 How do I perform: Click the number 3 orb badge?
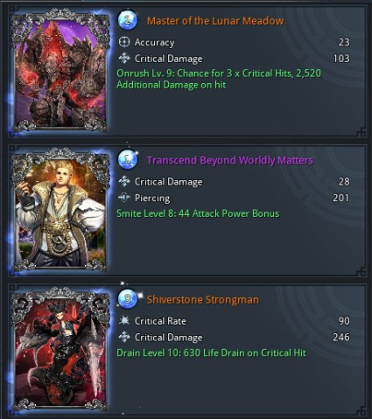pos(128,299)
